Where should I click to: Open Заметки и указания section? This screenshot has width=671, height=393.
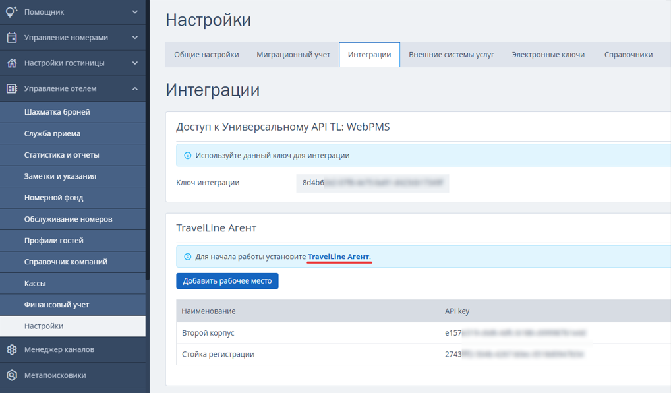[x=73, y=176]
